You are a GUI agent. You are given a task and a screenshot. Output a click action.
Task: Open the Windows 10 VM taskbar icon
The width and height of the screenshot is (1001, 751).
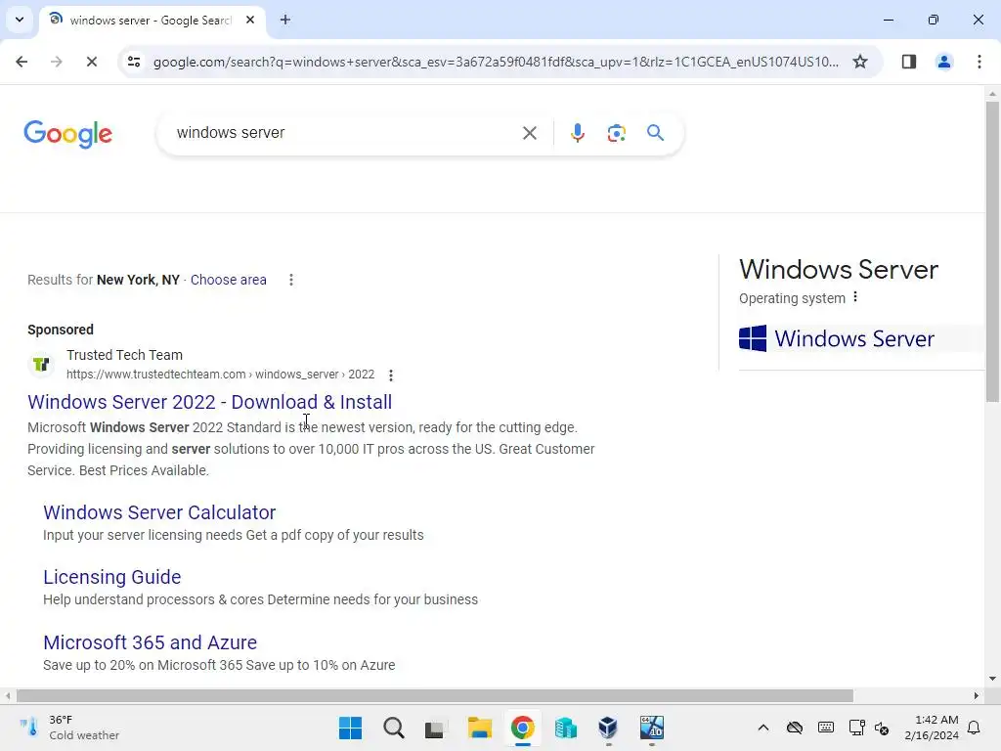pos(652,728)
